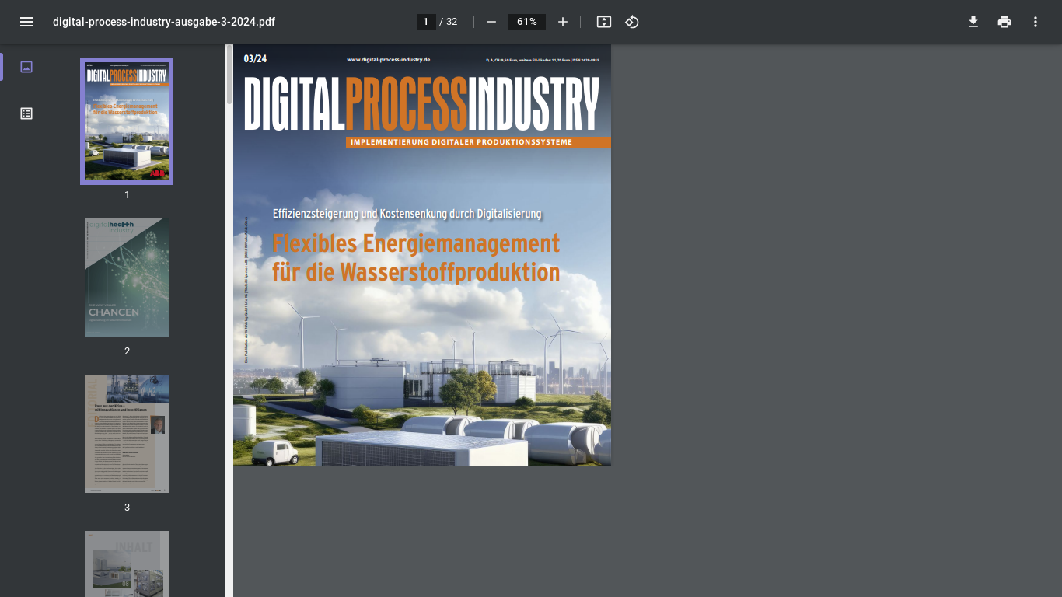The width and height of the screenshot is (1062, 597).
Task: Click the Flexibles Energiemanagement headline
Action: pyautogui.click(x=416, y=257)
